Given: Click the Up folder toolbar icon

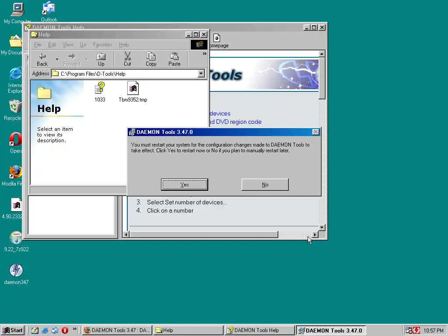Looking at the screenshot, I should 101,59.
